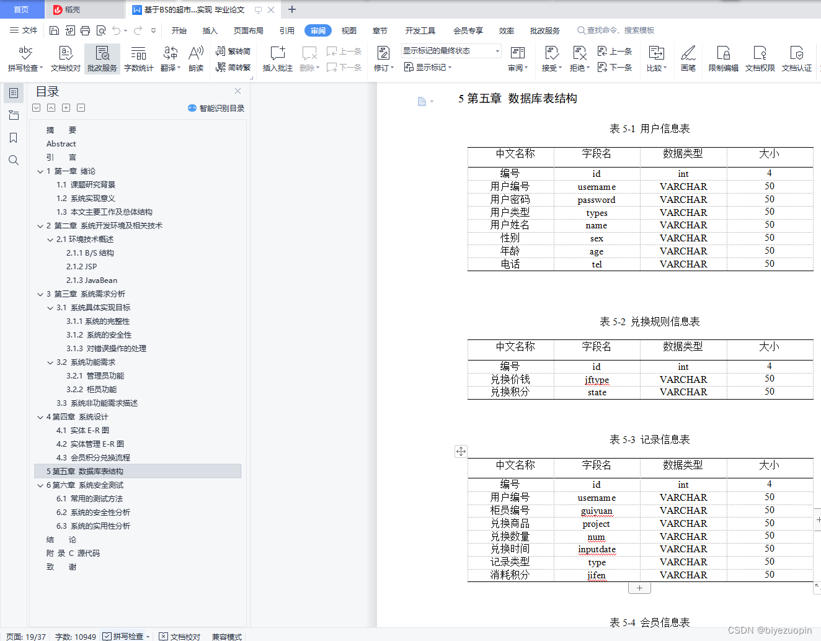Open the spell check tool (拼写检查)
The image size is (821, 641).
point(25,59)
